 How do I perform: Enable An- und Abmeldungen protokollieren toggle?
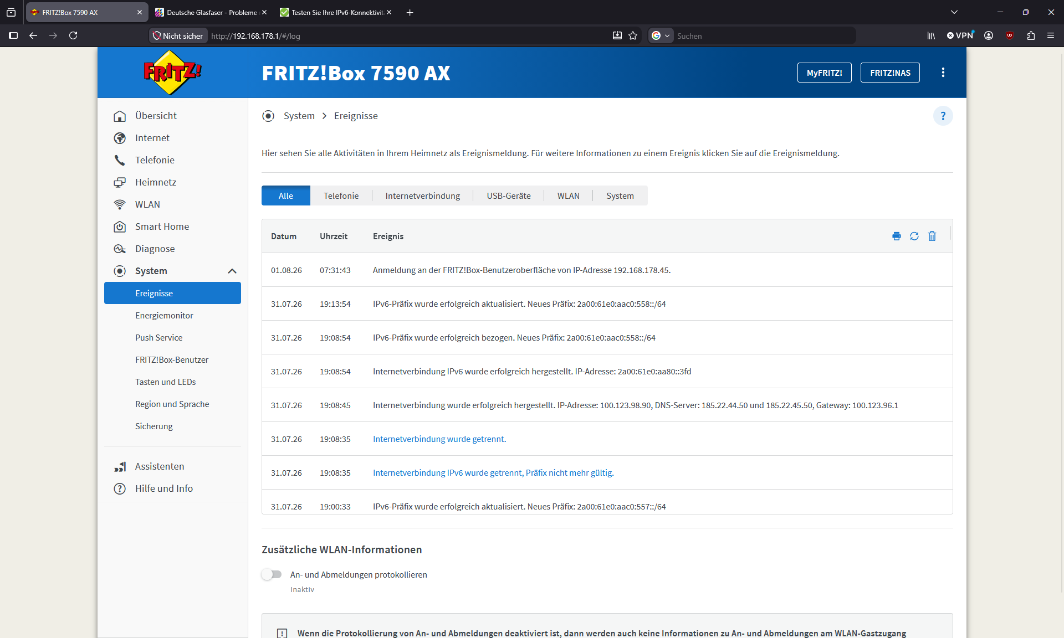coord(272,574)
